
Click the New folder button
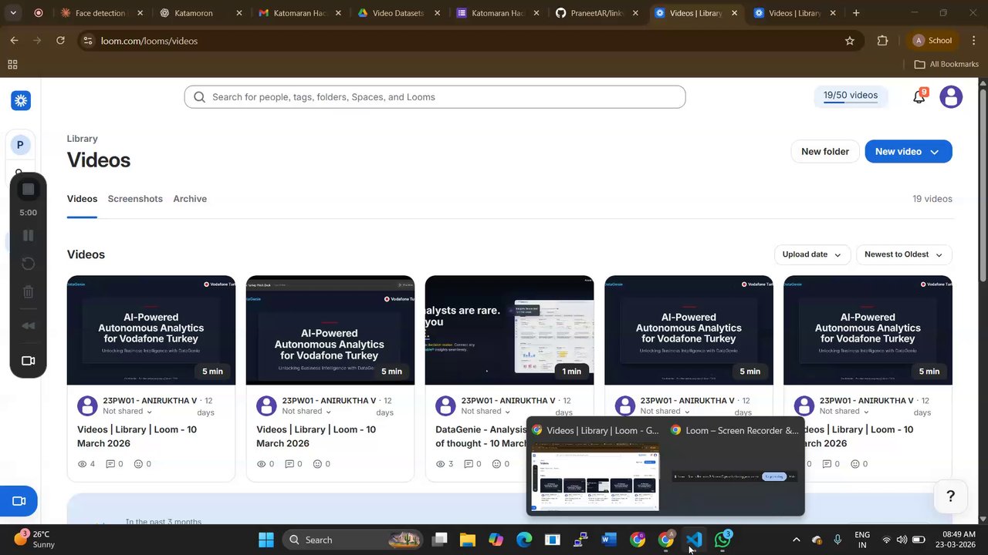click(825, 152)
